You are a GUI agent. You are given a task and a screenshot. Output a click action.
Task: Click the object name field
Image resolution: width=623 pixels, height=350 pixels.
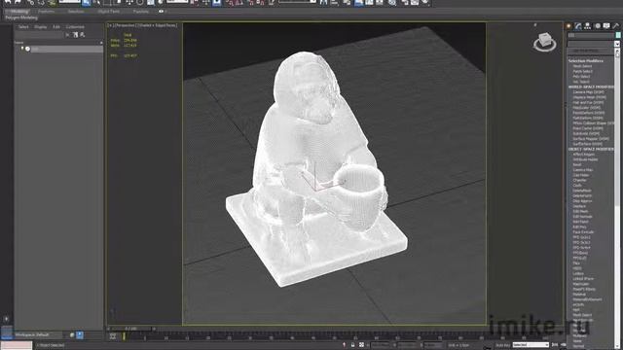point(591,35)
